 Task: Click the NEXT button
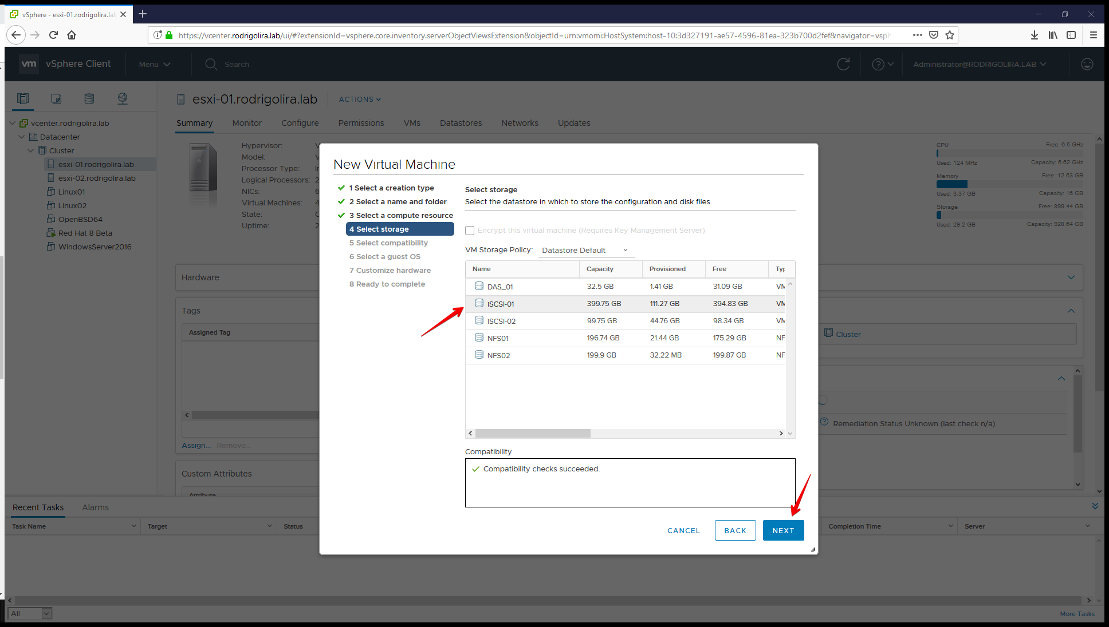[783, 530]
